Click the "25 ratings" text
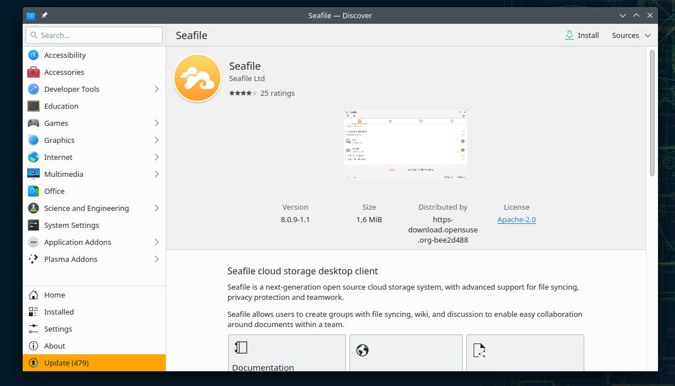675x386 pixels. point(278,93)
